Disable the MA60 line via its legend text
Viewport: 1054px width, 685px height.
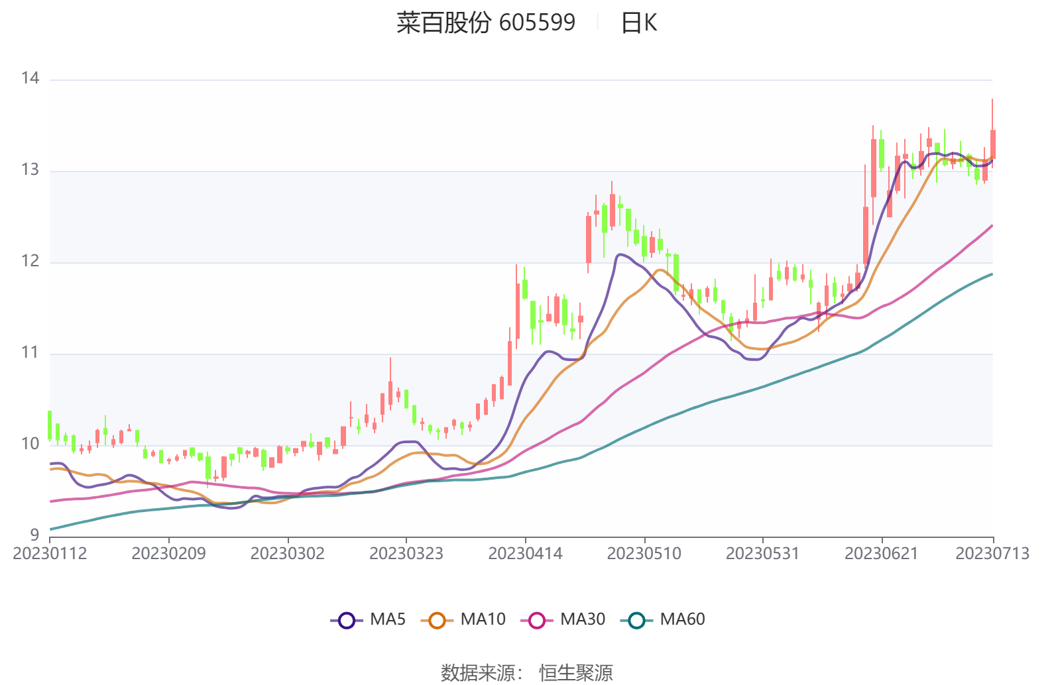[x=682, y=619]
